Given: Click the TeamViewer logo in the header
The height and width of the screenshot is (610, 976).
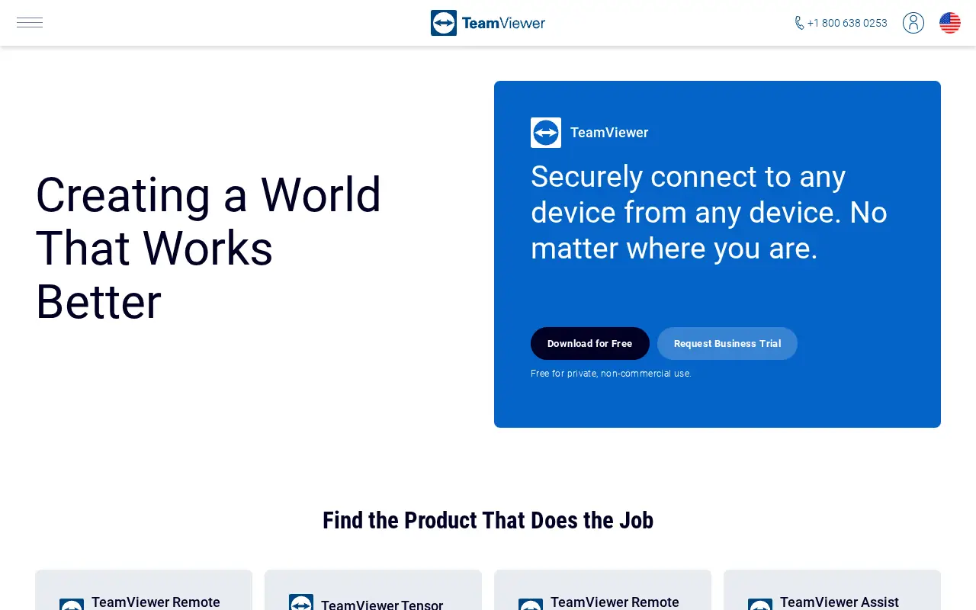Looking at the screenshot, I should 488,23.
